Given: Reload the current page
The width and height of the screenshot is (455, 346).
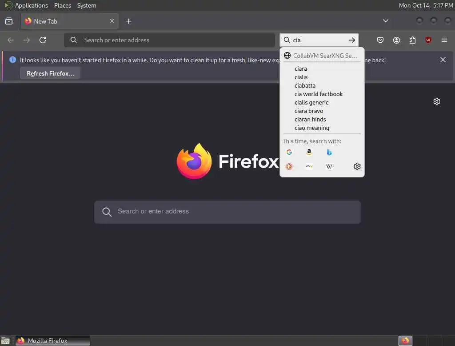Looking at the screenshot, I should click(43, 40).
